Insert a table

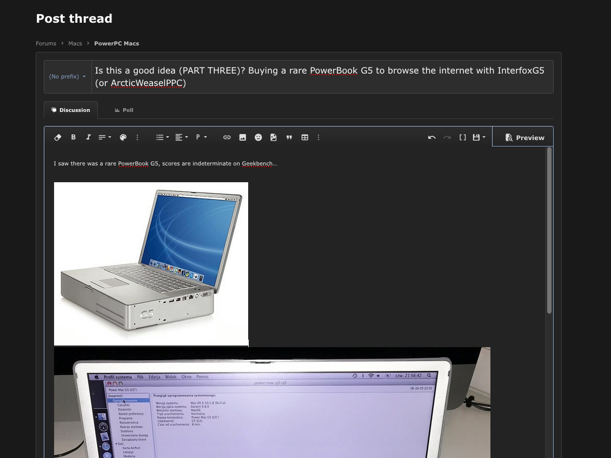tap(305, 137)
